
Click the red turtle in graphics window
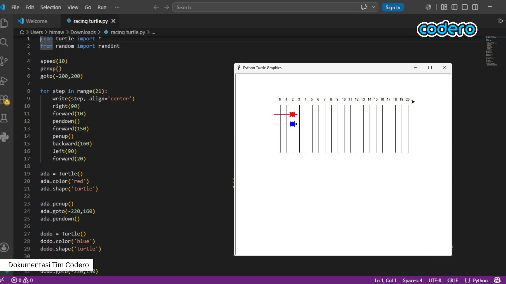[293, 114]
